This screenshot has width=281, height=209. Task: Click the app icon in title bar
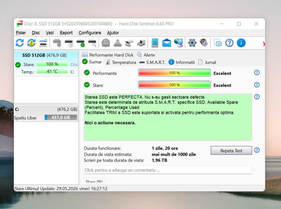click(x=19, y=24)
